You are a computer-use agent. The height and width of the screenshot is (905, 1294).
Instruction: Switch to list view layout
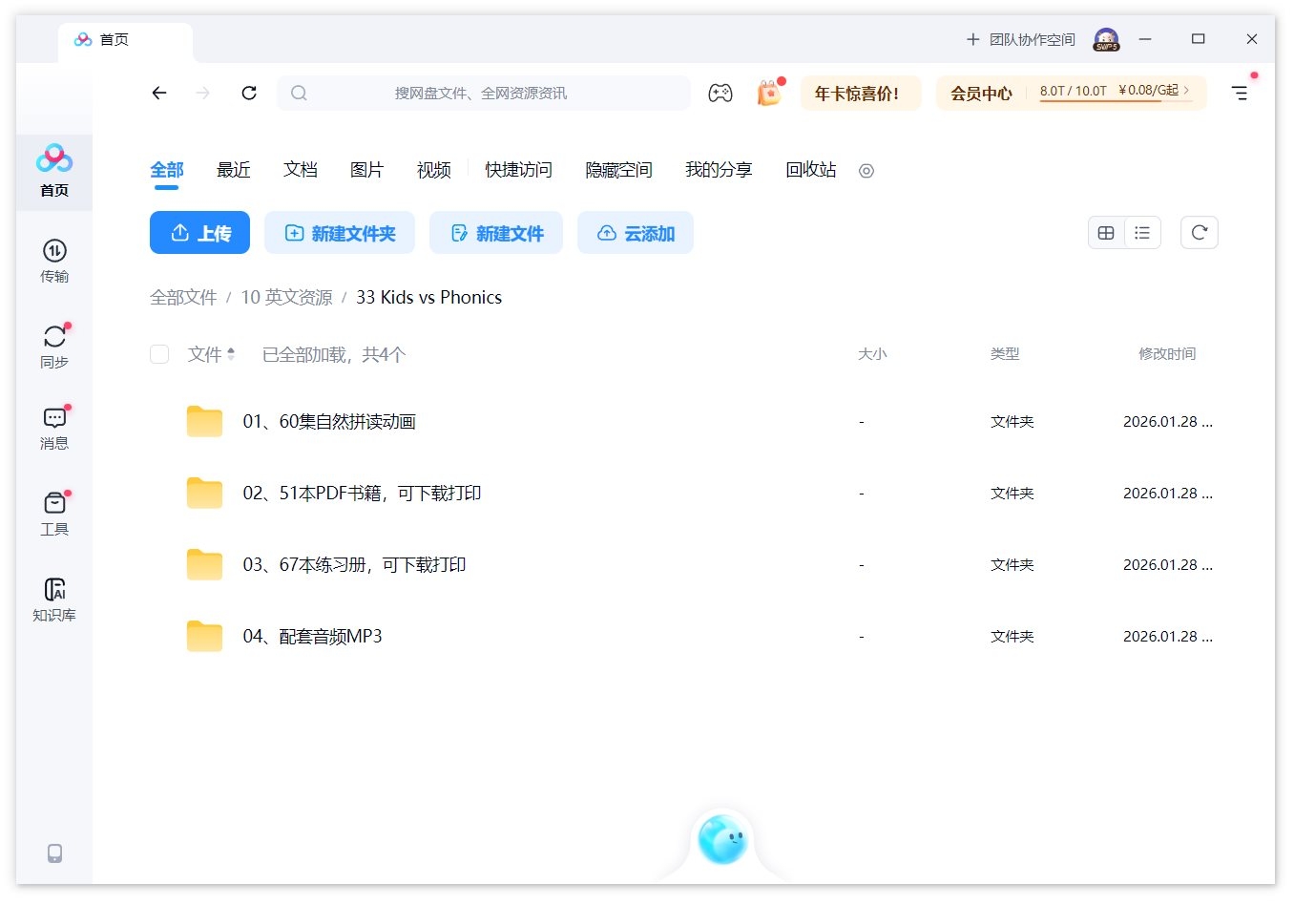tap(1142, 232)
